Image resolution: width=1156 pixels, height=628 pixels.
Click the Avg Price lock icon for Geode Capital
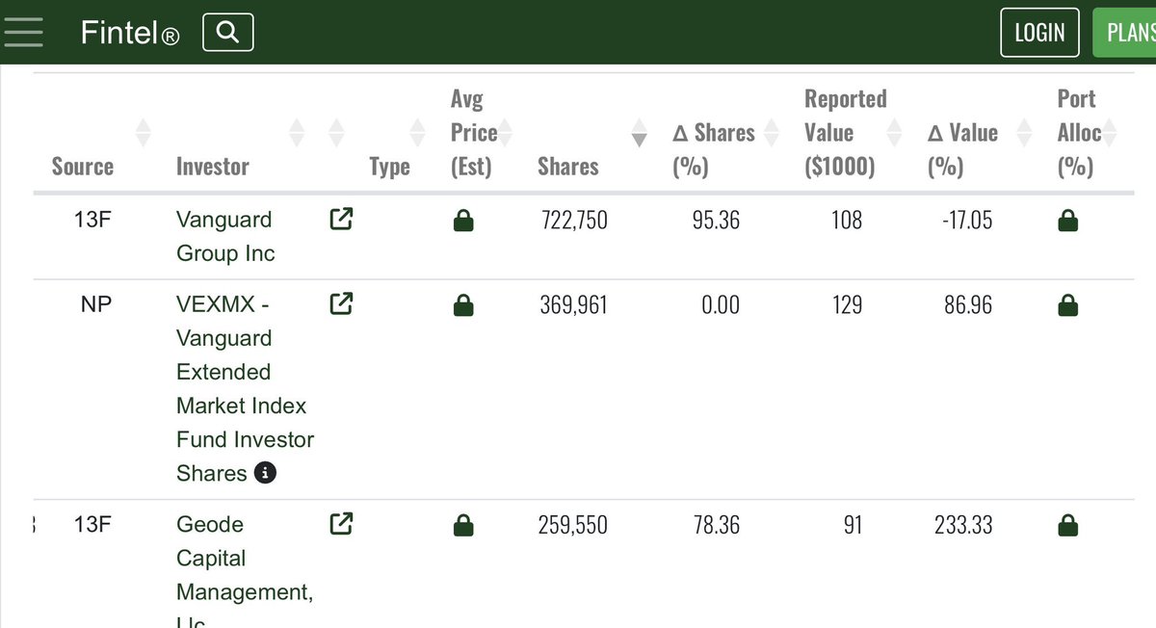point(463,526)
